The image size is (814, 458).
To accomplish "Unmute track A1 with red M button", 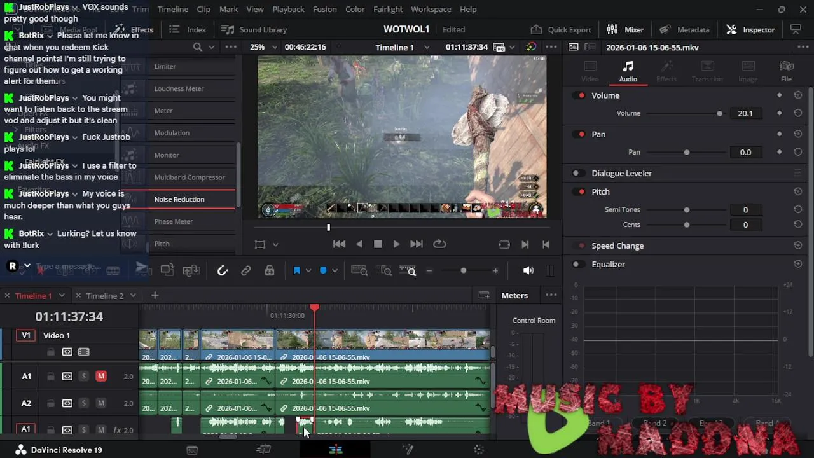I will click(x=100, y=377).
